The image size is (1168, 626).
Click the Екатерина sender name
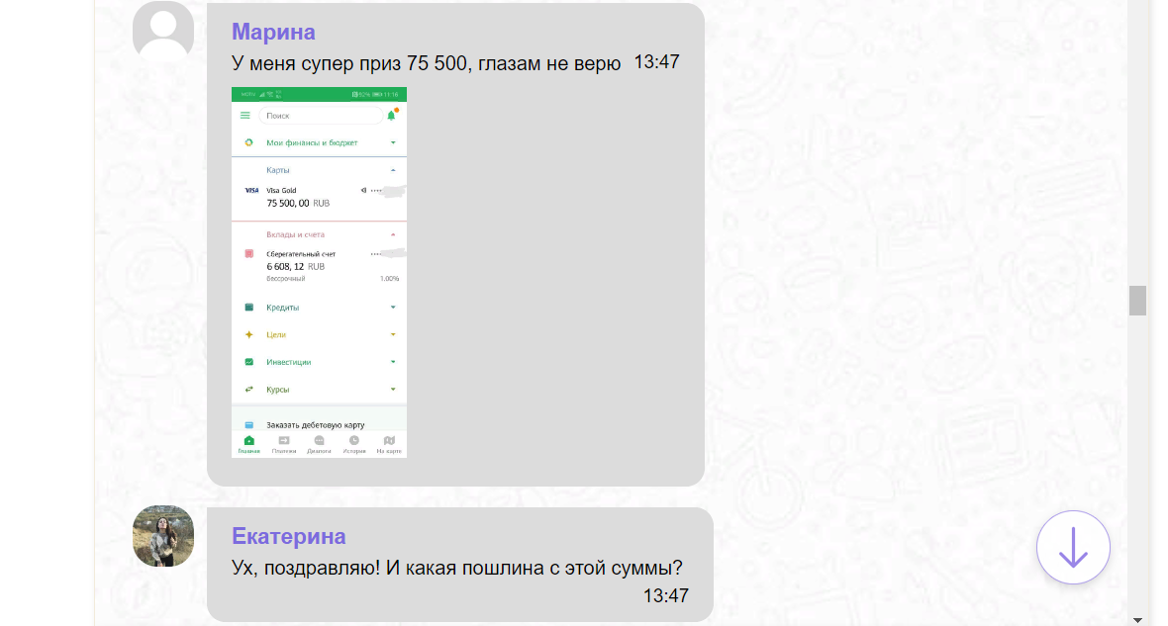click(289, 536)
